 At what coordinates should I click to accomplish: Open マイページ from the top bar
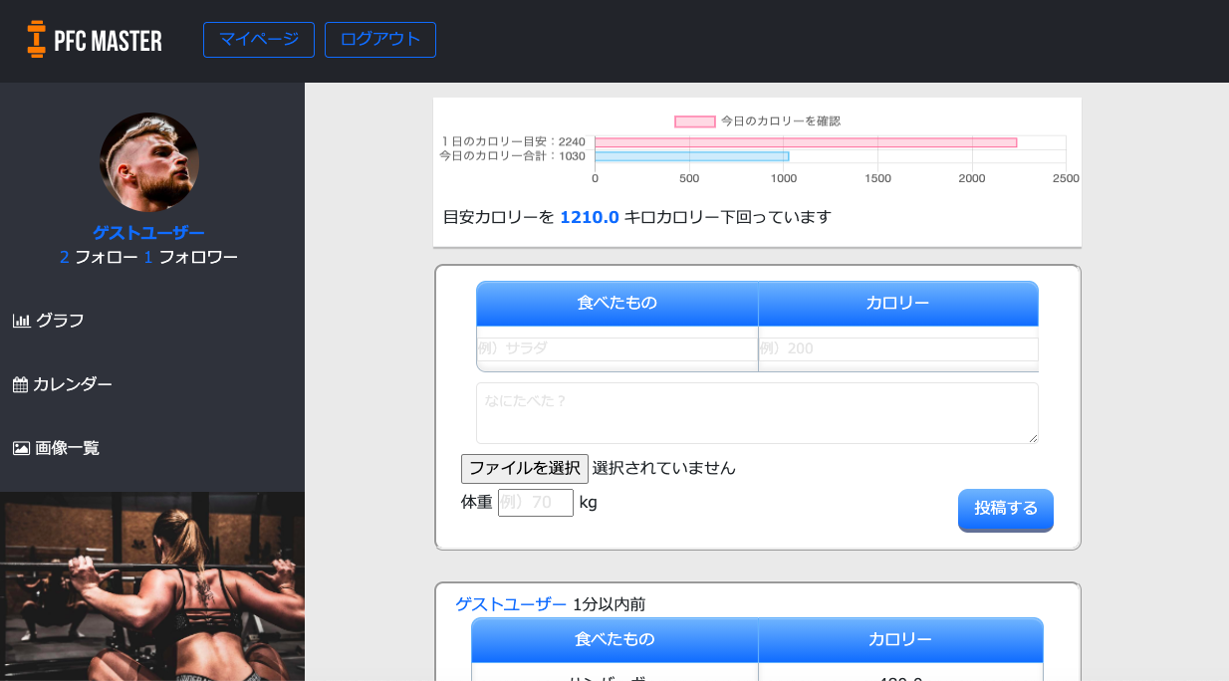point(258,40)
